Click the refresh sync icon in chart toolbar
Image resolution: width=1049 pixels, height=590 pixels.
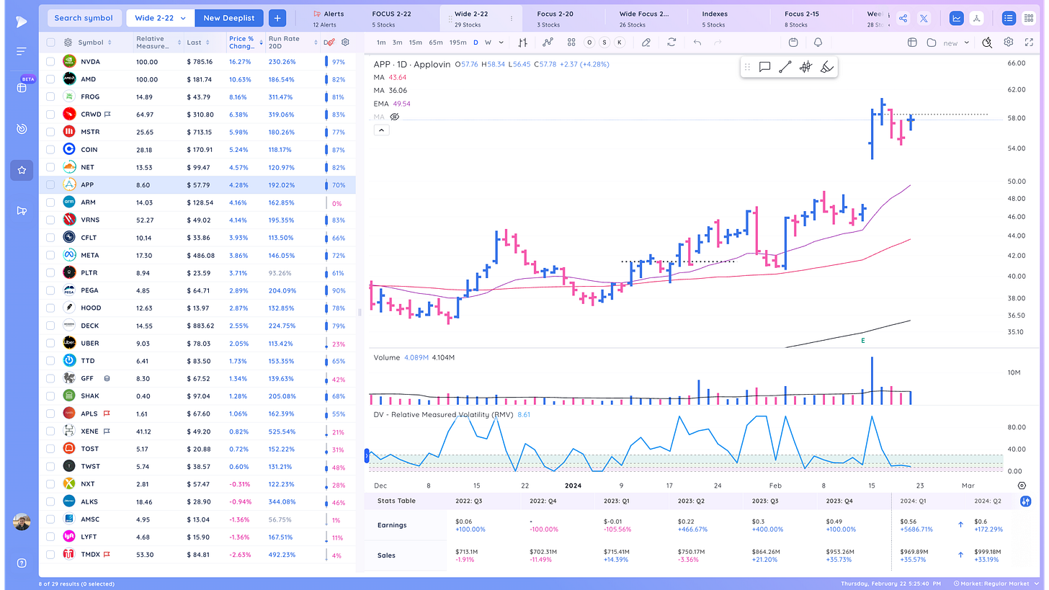click(671, 43)
